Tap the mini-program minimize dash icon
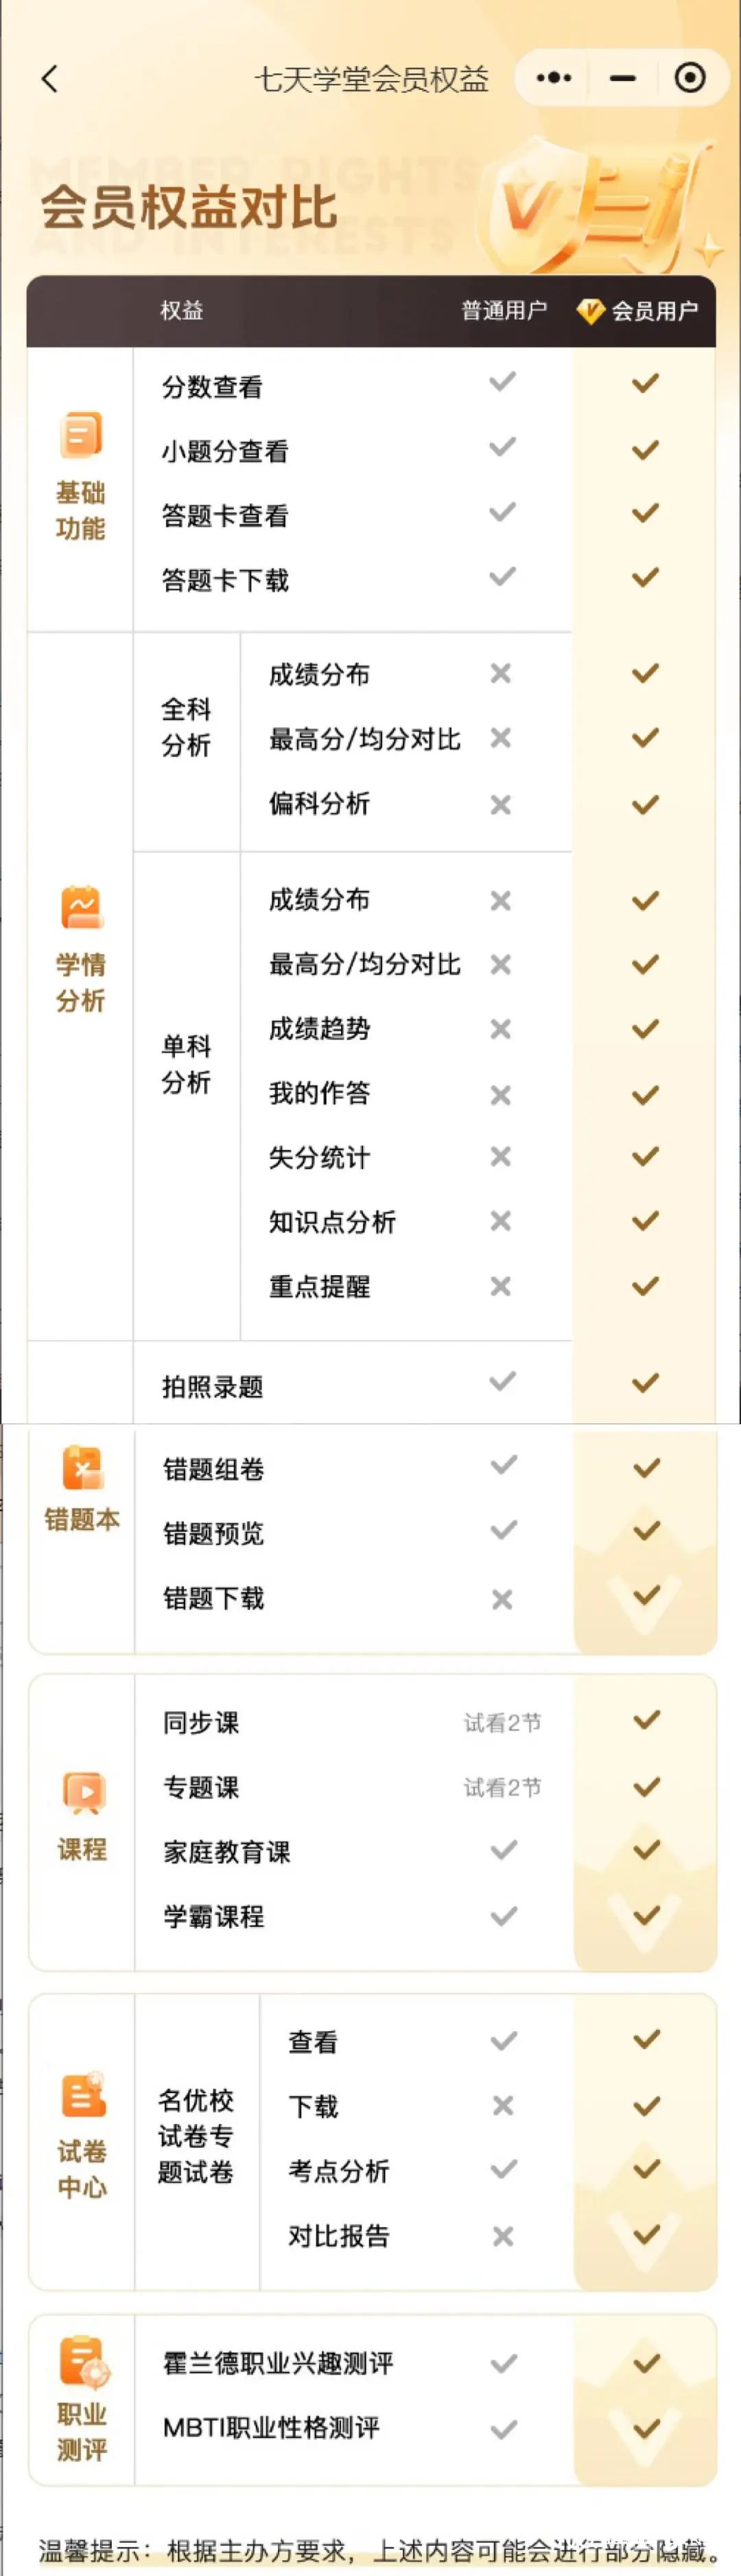 pyautogui.click(x=623, y=78)
